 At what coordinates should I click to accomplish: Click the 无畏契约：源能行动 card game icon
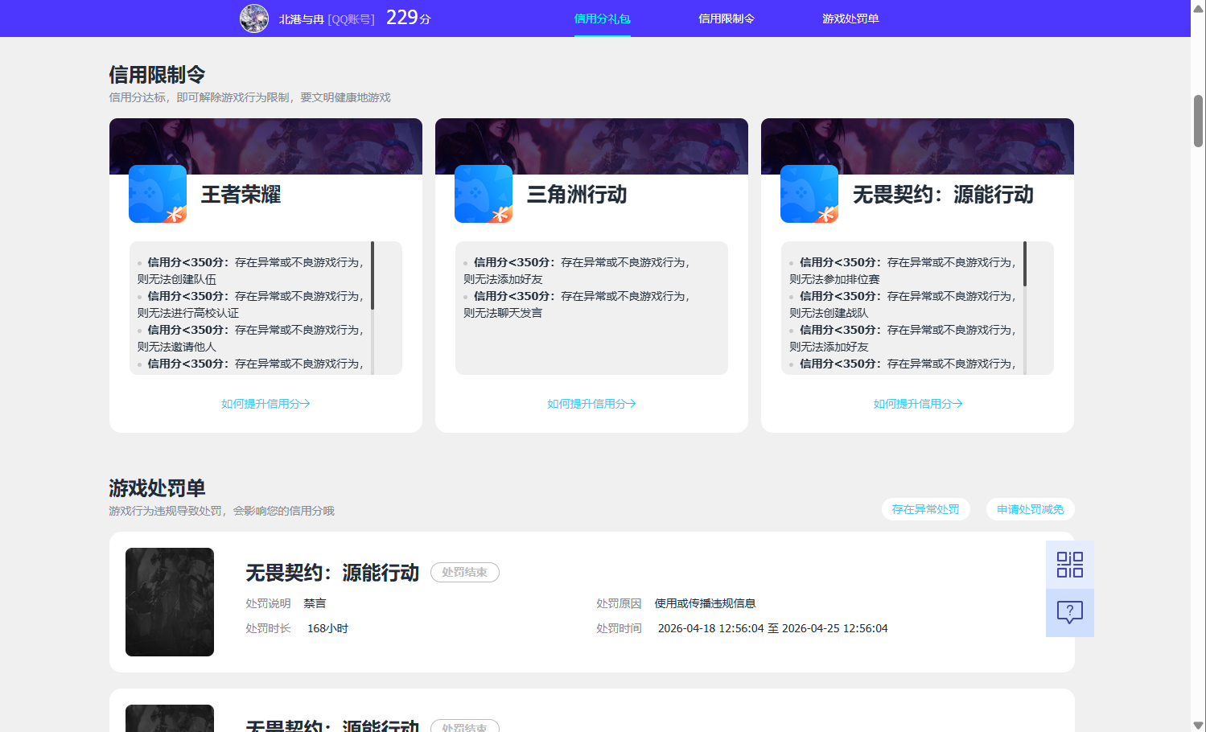pos(809,194)
